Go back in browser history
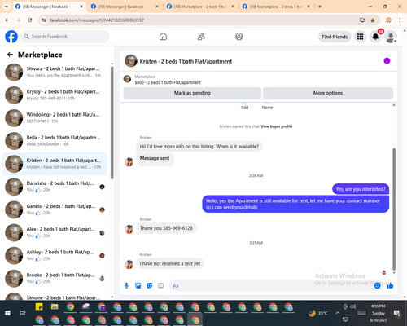The height and width of the screenshot is (326, 407). pos(7,20)
